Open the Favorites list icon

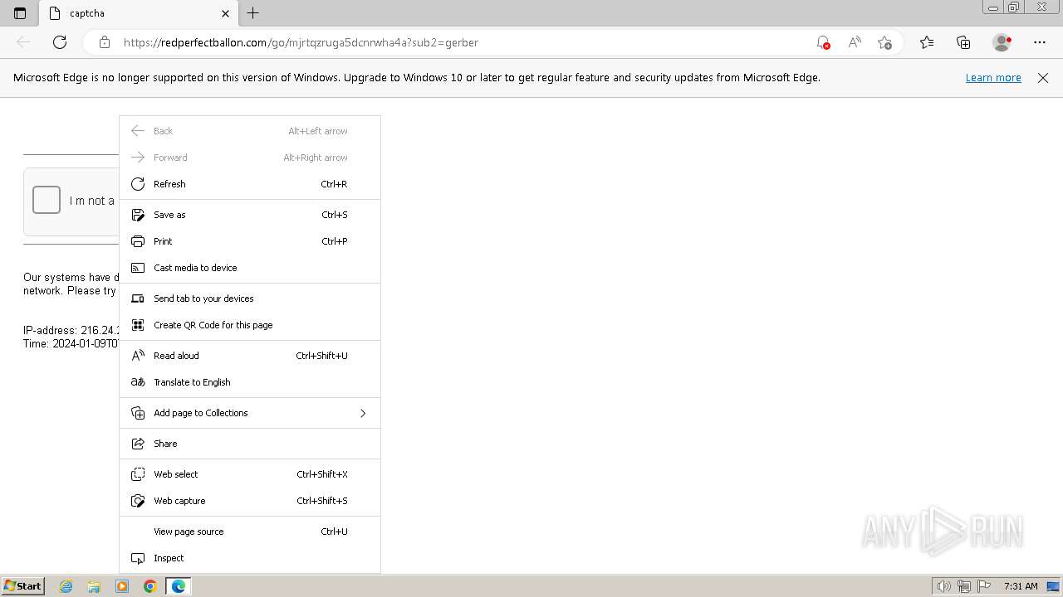[x=927, y=42]
